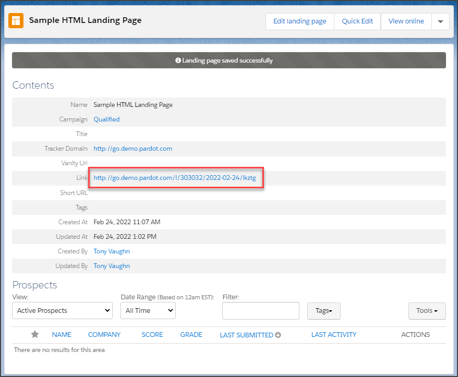Click the 'Feb 24, 2022 1:02 PM' updated date
The image size is (458, 377).
[125, 237]
